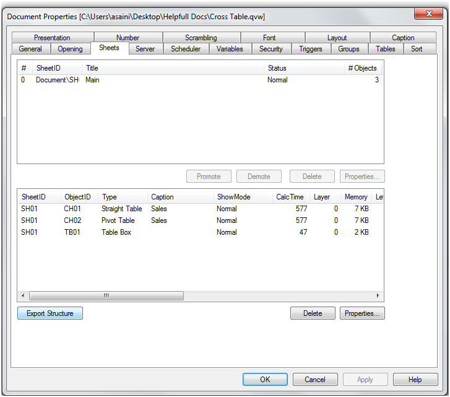
Task: Click Export Structure button
Action: pos(50,313)
